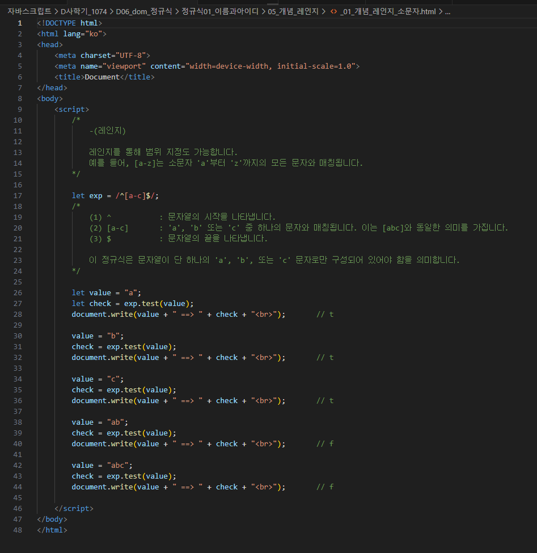
Task: Open breadcrumb 정규식01_이름과아이디
Action: click(220, 11)
